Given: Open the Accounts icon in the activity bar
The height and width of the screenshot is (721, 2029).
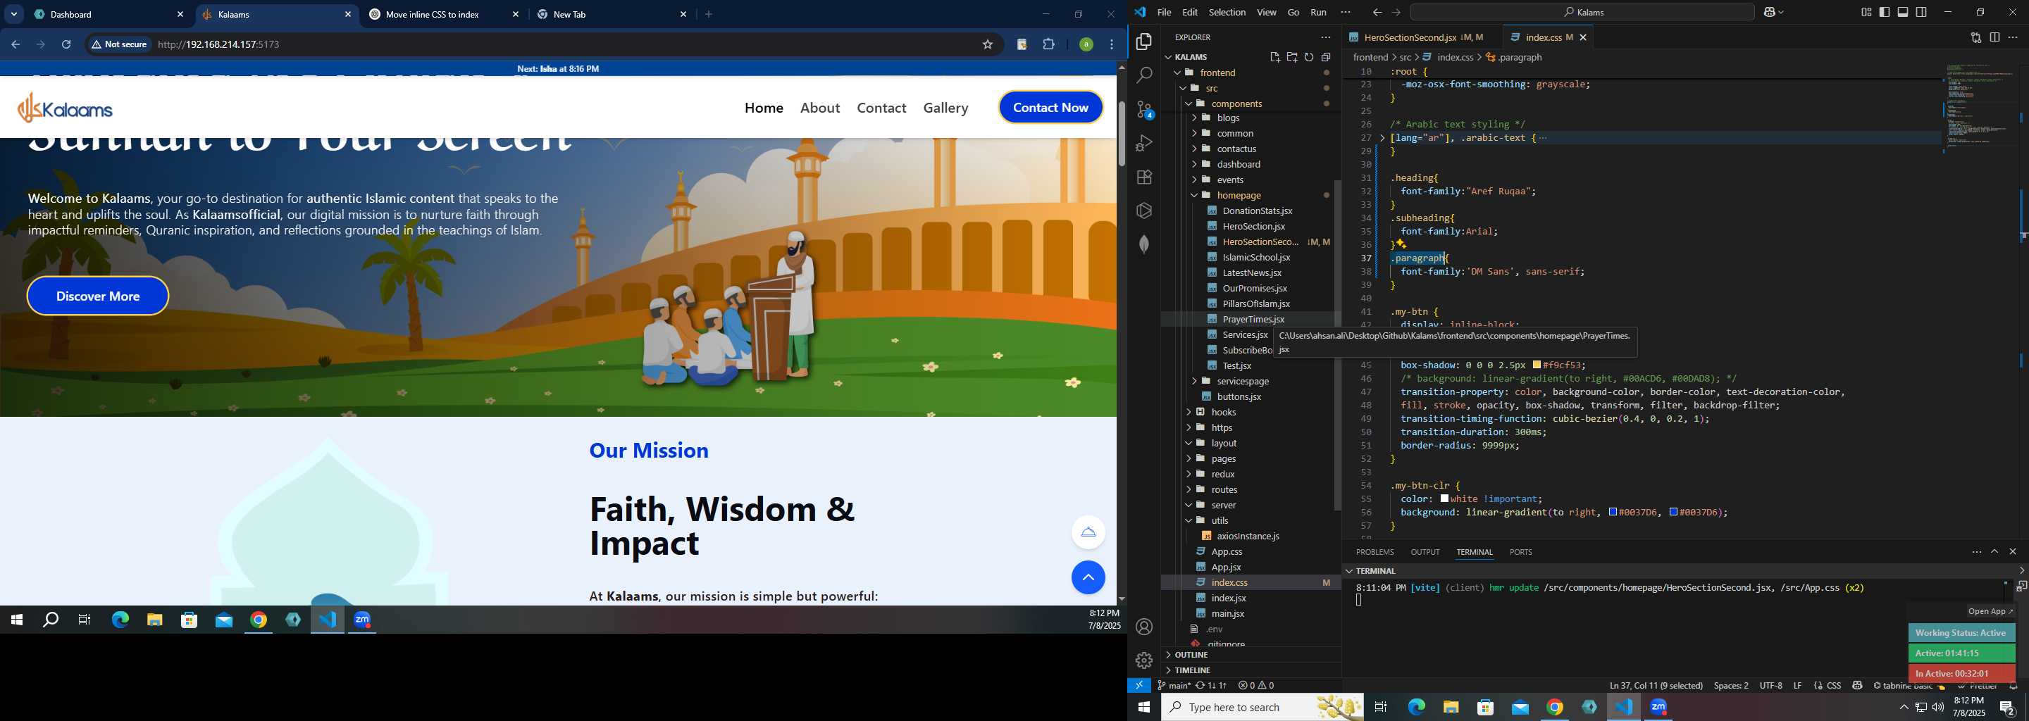Looking at the screenshot, I should (x=1143, y=627).
